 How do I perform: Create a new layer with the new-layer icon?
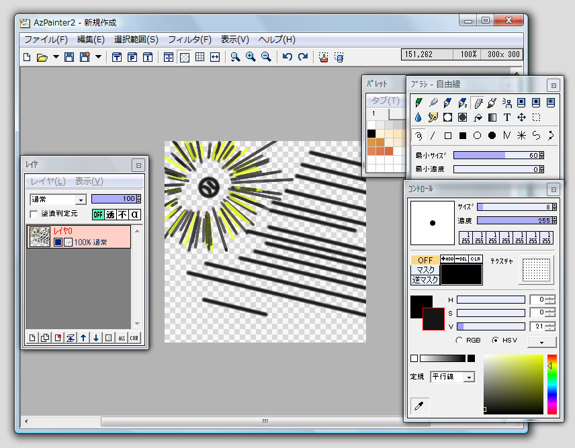click(x=32, y=337)
